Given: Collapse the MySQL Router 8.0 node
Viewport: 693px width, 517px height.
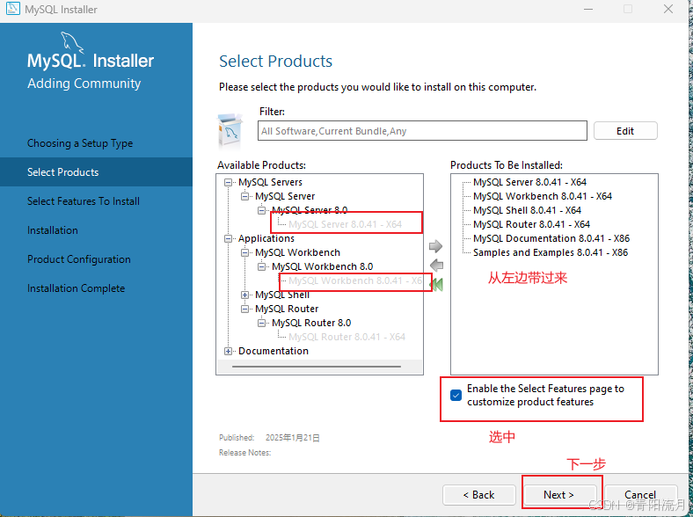Looking at the screenshot, I should click(262, 323).
